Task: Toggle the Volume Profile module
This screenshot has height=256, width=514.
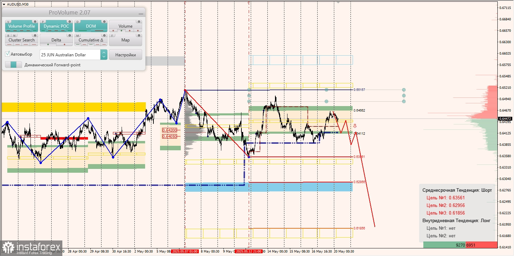Action: tap(21, 26)
